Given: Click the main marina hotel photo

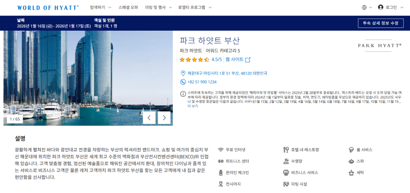Looking at the screenshot, I should click(x=88, y=78).
